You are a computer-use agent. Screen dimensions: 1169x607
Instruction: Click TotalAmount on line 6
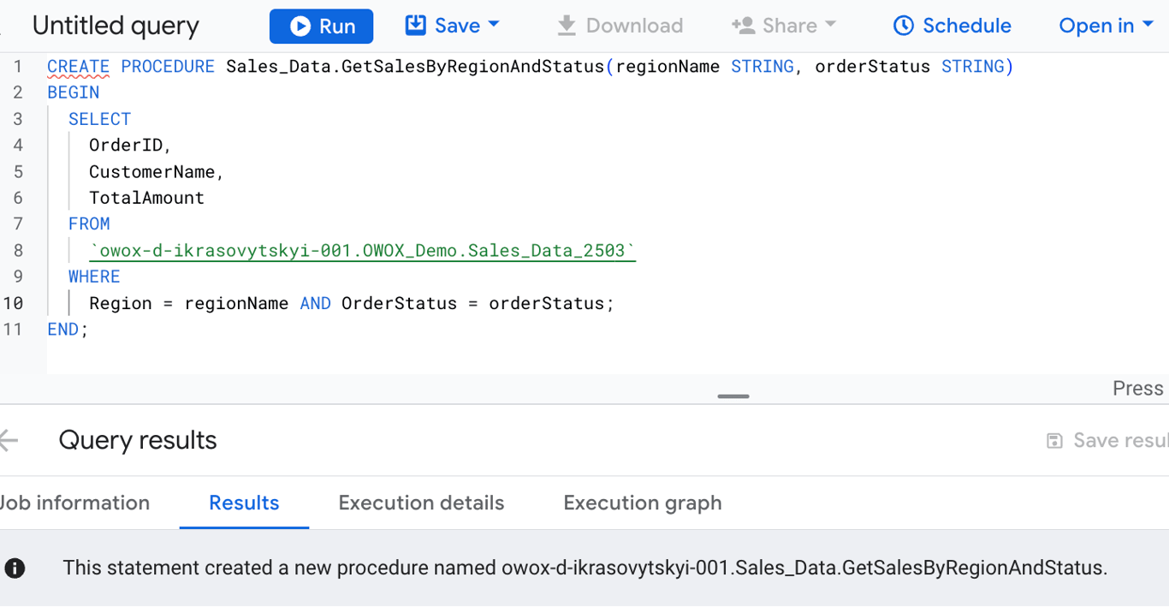click(x=146, y=198)
